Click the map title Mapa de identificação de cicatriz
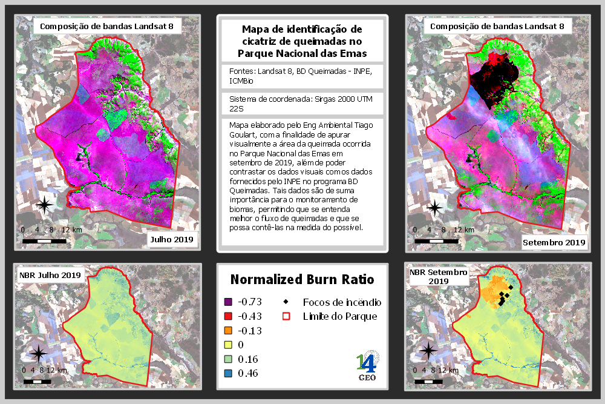Screen dimensions: 605x404 point(301,41)
